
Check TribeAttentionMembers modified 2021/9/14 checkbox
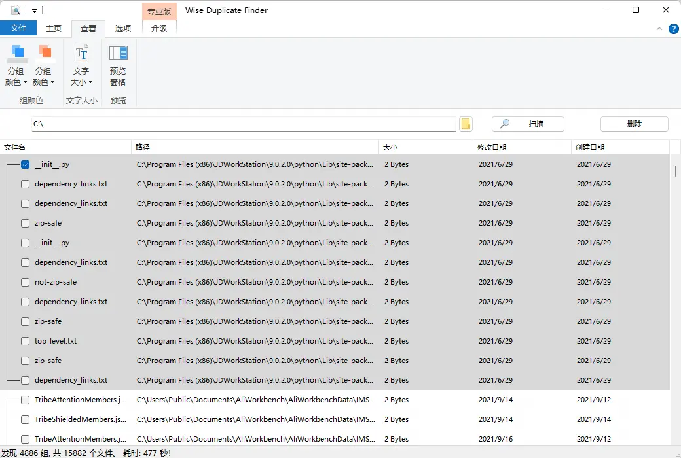(25, 400)
